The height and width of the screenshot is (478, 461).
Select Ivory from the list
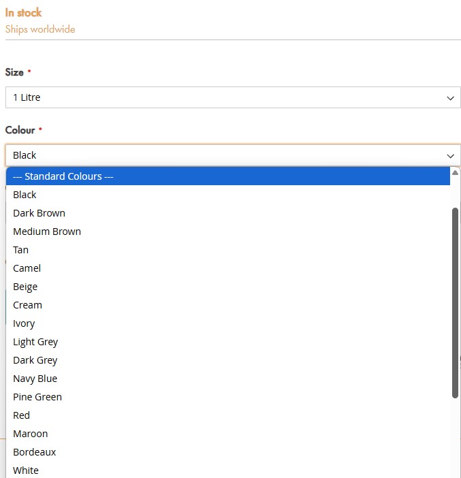click(x=227, y=323)
